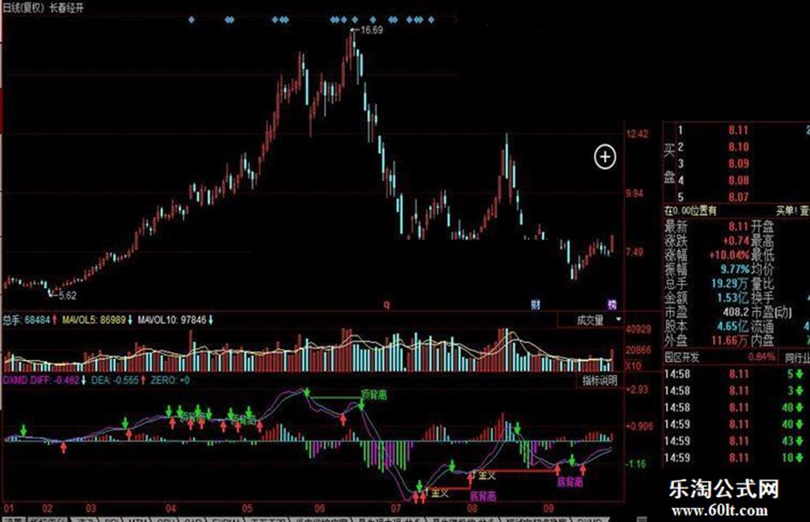Open the 指标说明 button

600,381
